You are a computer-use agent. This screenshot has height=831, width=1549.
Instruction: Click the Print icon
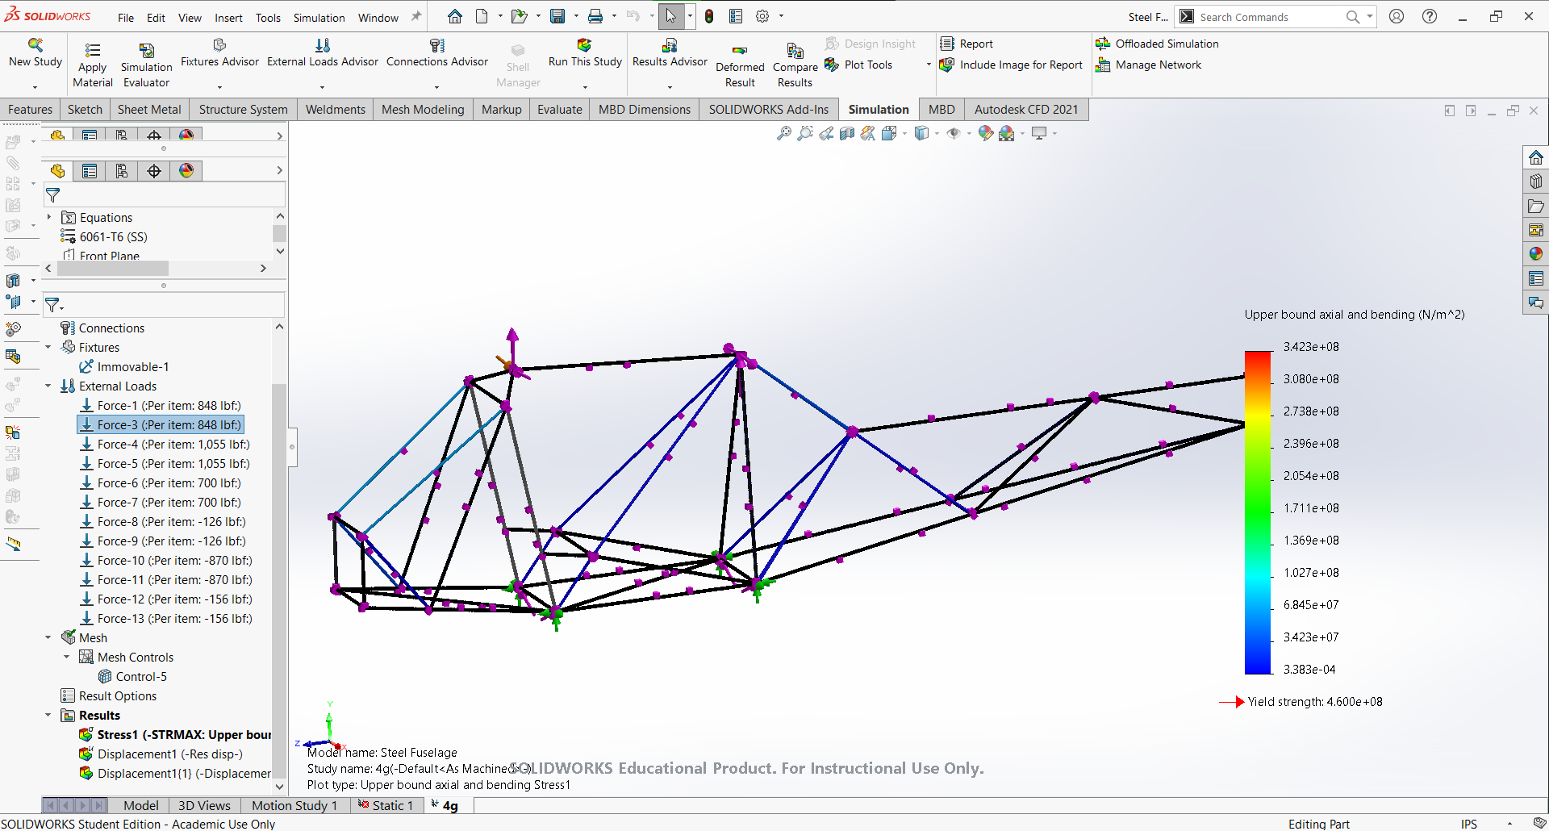[x=595, y=16]
